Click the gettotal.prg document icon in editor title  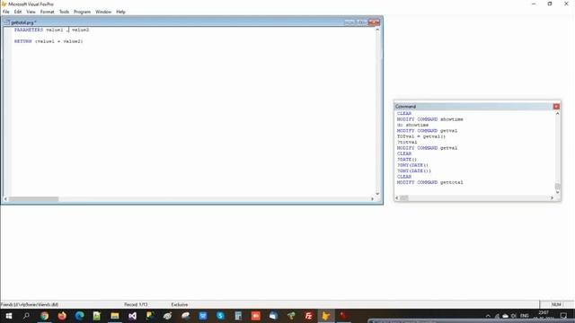6,22
